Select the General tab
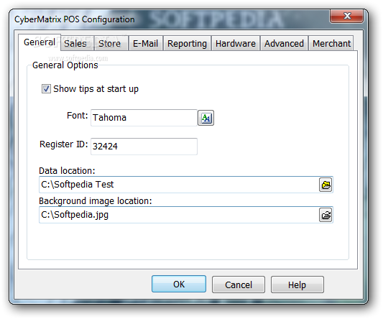Image resolution: width=383 pixels, height=319 pixels. (x=40, y=42)
